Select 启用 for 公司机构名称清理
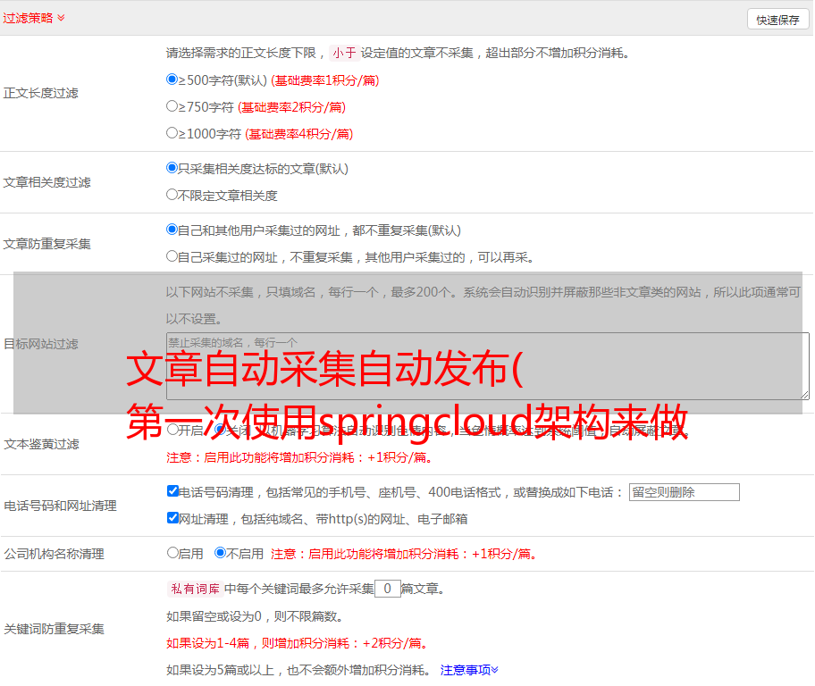Screen dimensions: 815x686 point(172,552)
